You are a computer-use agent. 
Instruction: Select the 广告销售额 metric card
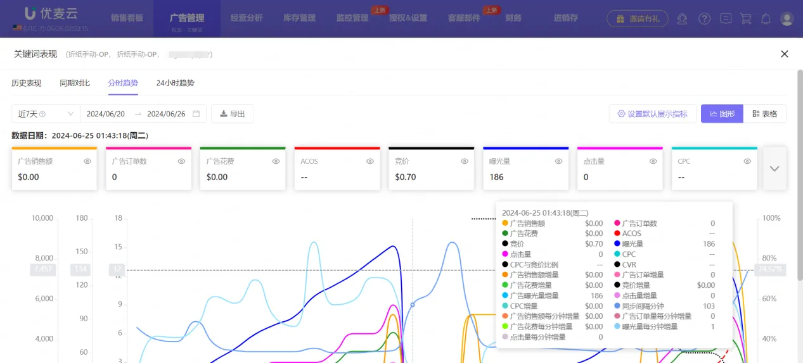[55, 169]
